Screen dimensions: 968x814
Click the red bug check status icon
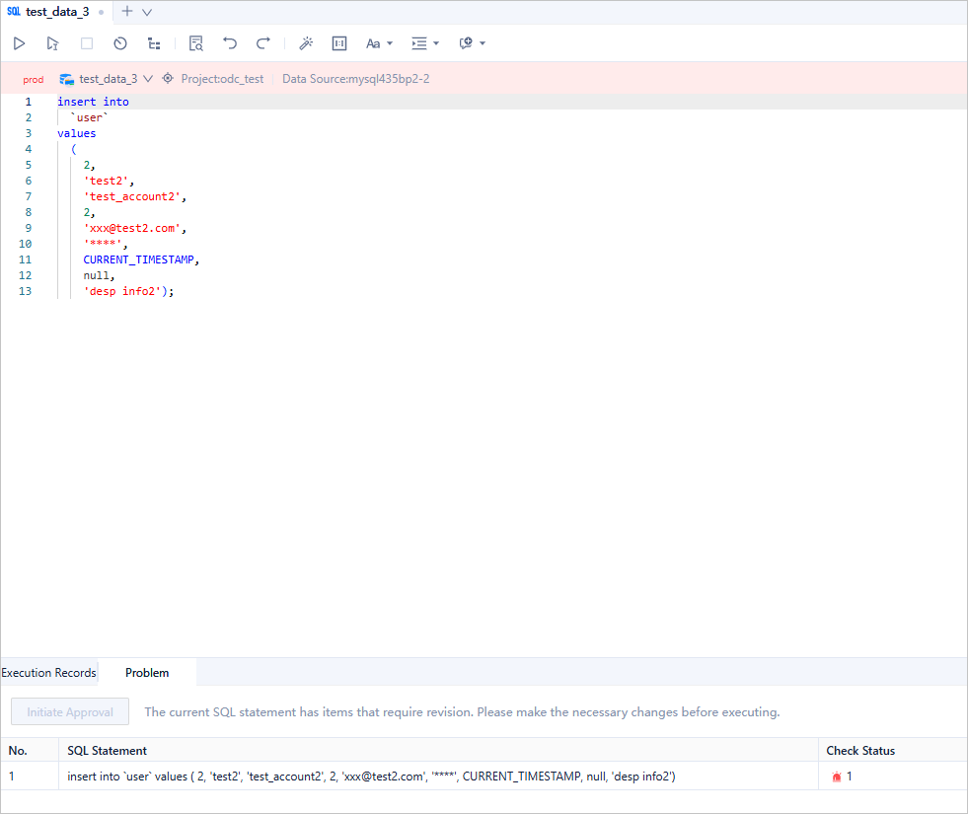click(x=837, y=777)
